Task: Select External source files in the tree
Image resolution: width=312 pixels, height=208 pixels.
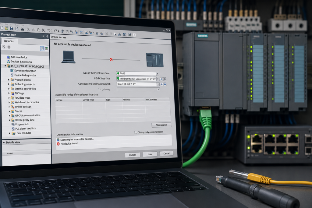Action: pyautogui.click(x=25, y=89)
